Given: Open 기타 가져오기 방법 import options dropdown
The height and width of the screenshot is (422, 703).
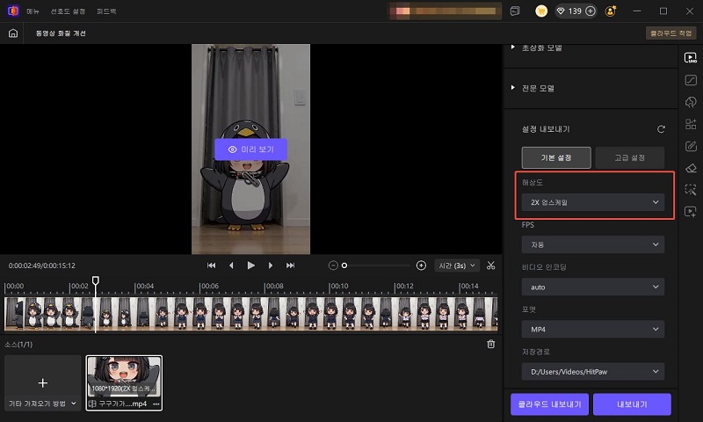Looking at the screenshot, I should [42, 404].
